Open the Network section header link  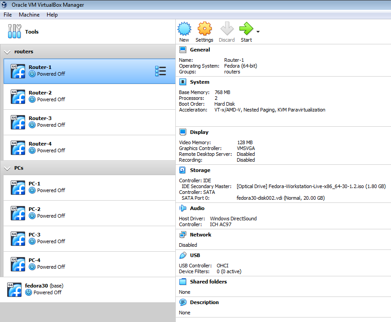200,235
